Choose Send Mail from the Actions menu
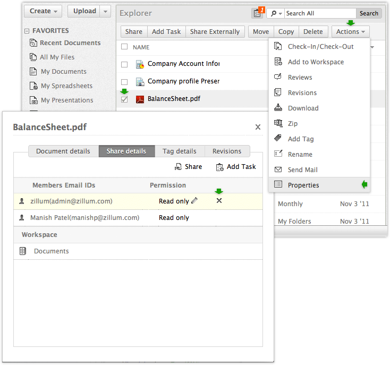 tap(319, 170)
